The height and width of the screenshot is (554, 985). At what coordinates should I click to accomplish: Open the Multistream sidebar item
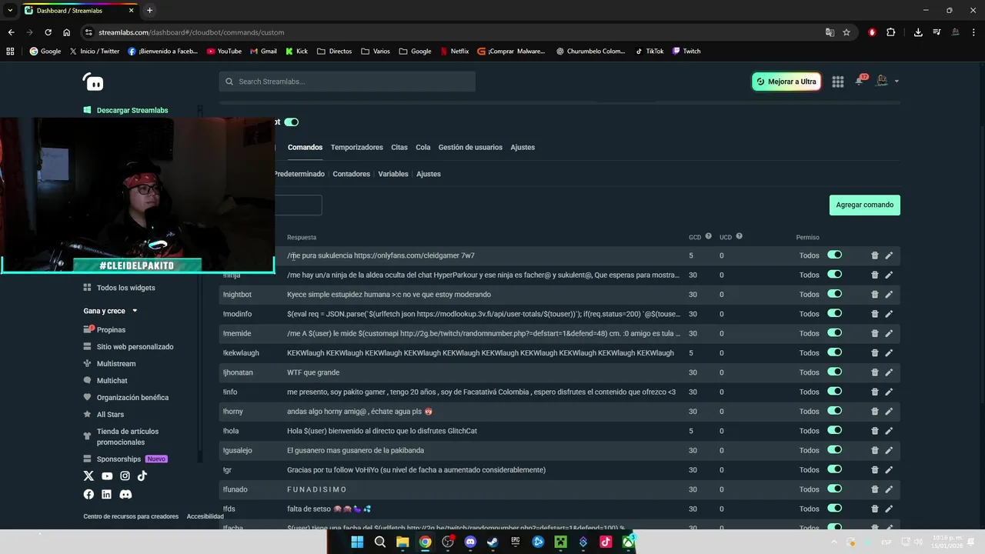tap(109, 363)
